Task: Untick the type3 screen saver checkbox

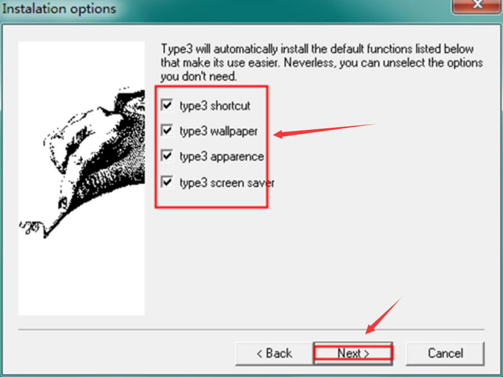Action: [x=167, y=182]
